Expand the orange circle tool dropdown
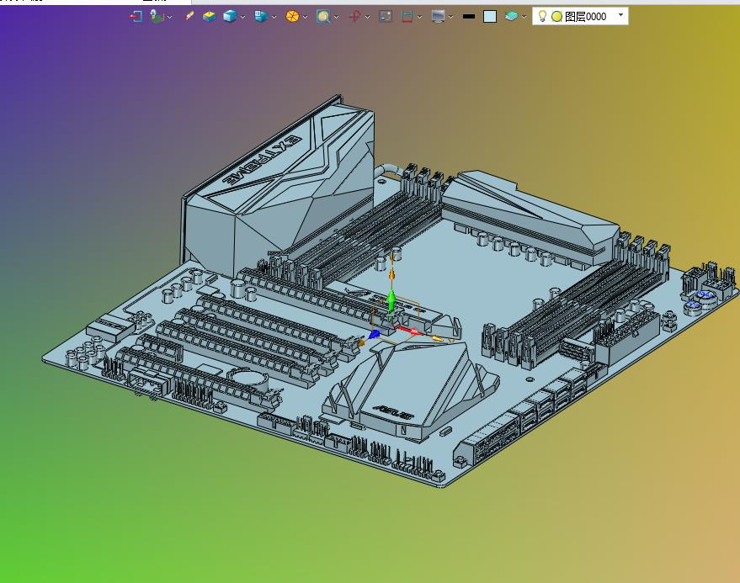This screenshot has width=740, height=583. pos(305,17)
